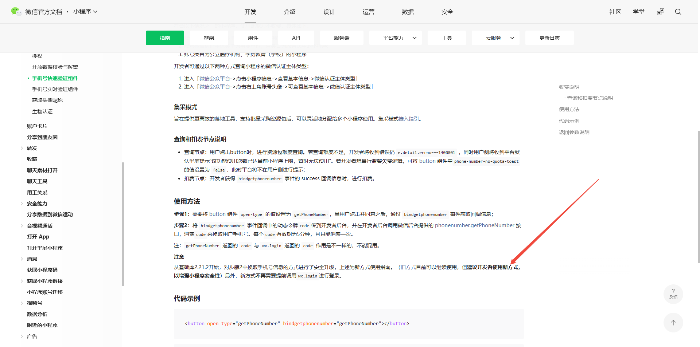The image size is (700, 347).
Task: Click the sidebar vertical scrollbar
Action: coord(123,224)
